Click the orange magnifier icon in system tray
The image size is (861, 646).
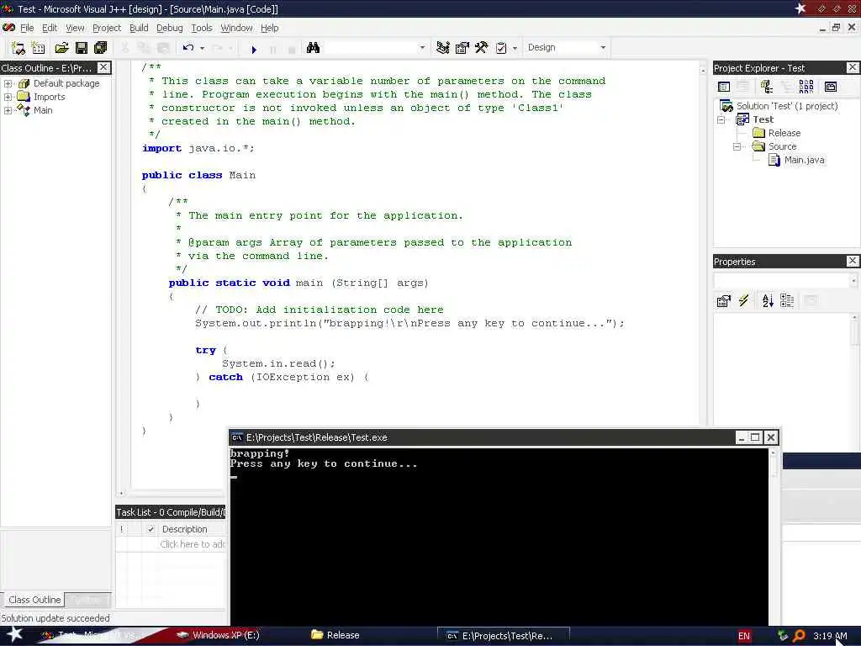pyautogui.click(x=799, y=636)
